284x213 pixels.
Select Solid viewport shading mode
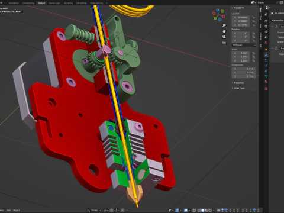coord(202,210)
